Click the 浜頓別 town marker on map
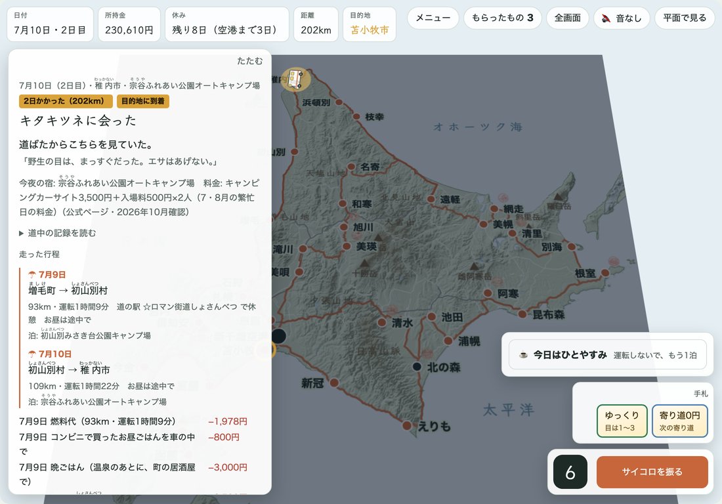722x504 pixels. [339, 102]
